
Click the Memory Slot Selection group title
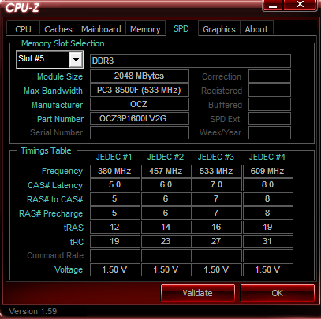63,43
